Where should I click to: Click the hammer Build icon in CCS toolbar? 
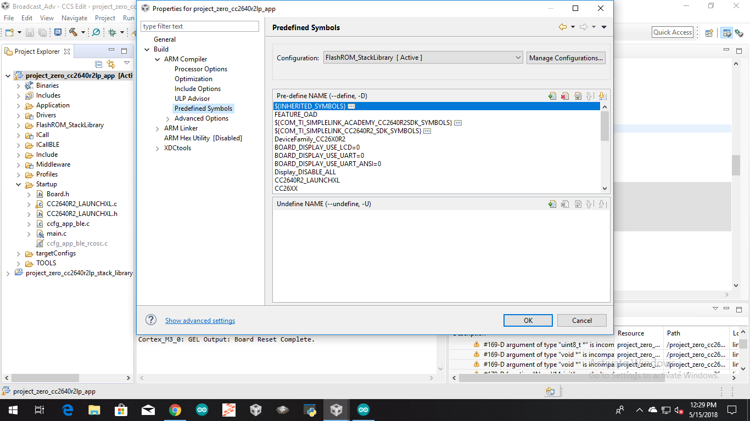tap(73, 32)
